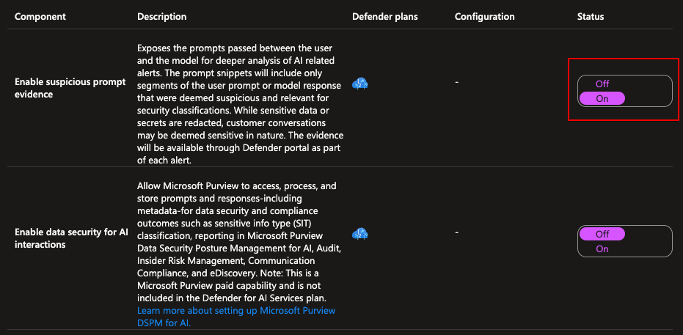Click the suspicious prompt evidence description text
The image size is (683, 335).
tap(240, 103)
